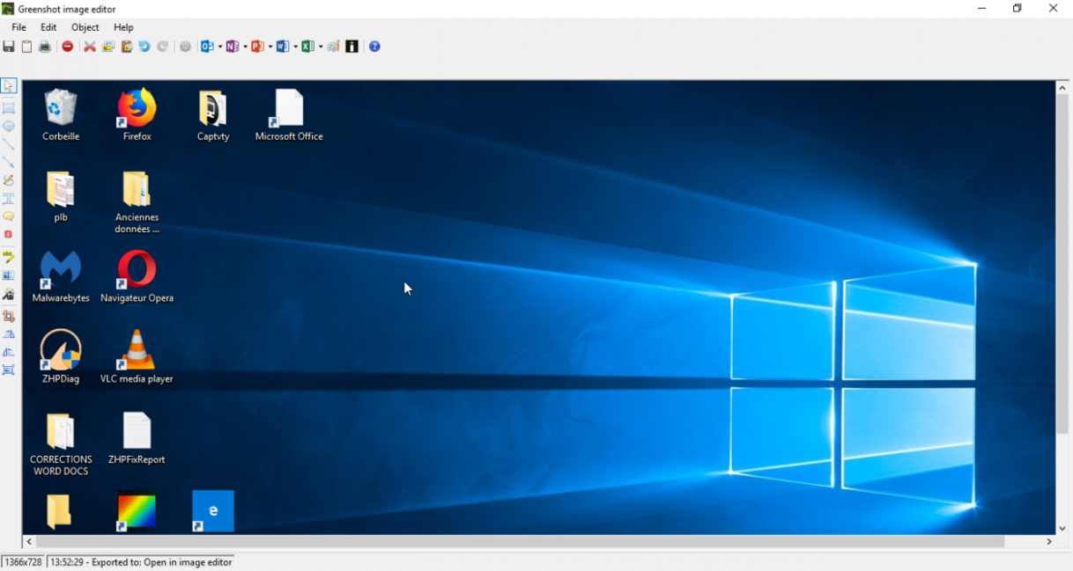Expand the Word export dropdown arrow
Viewport: 1073px width, 571px height.
[295, 47]
